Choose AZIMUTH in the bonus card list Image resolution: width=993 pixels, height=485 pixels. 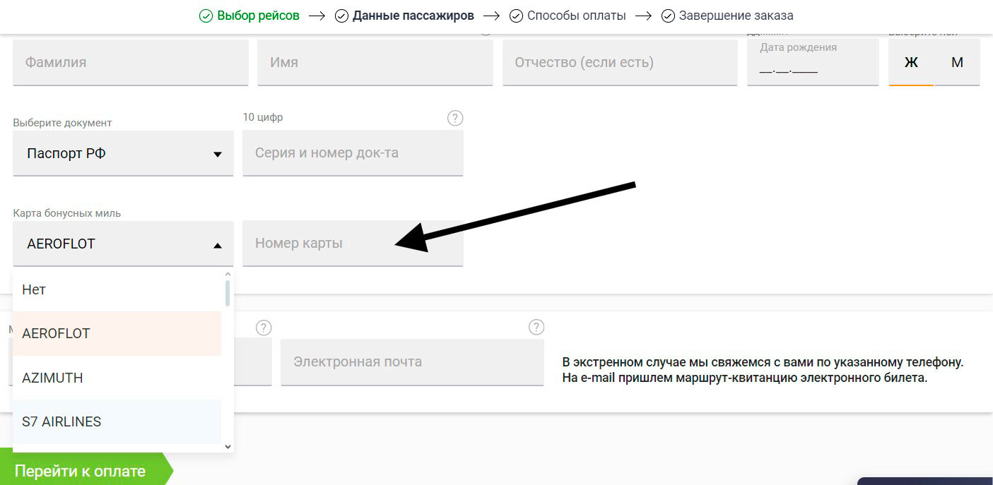[x=117, y=378]
